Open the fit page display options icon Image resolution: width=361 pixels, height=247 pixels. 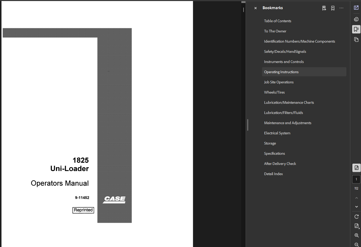click(x=357, y=226)
